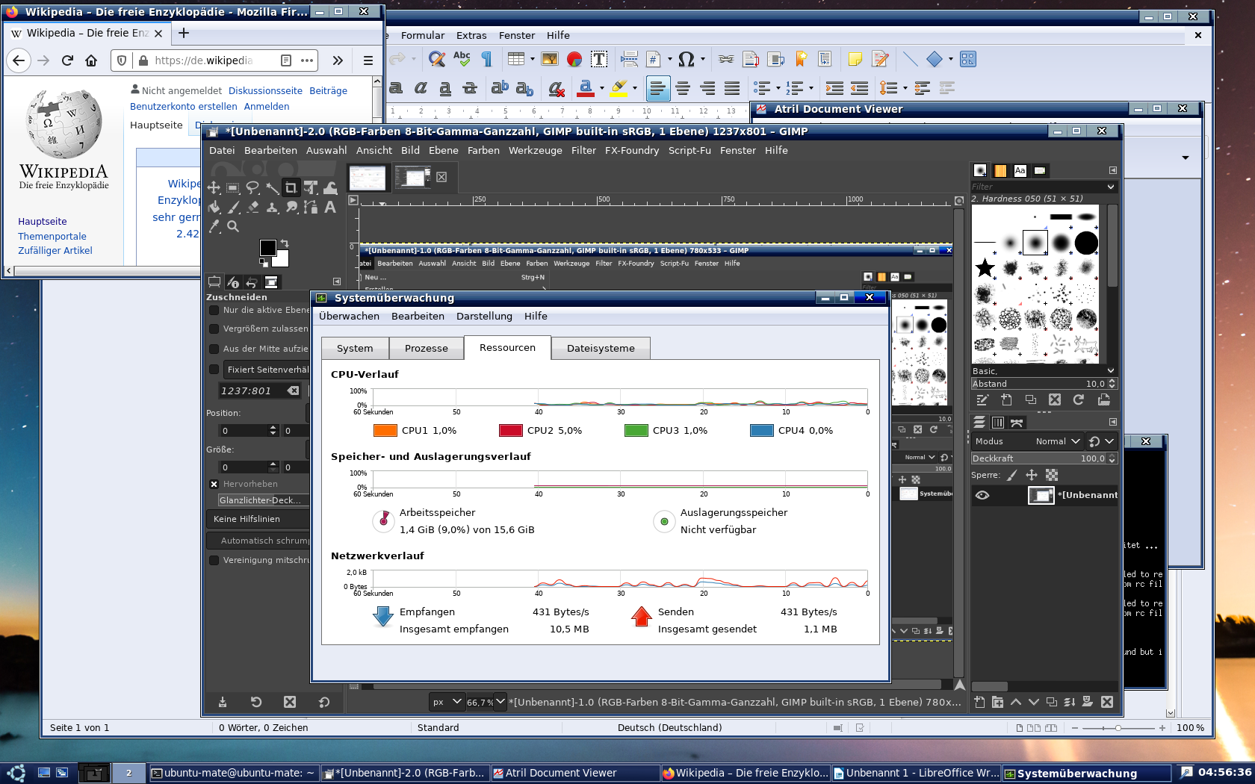Select the Color Picker tool in GIMP
This screenshot has width=1255, height=784.
(x=214, y=226)
